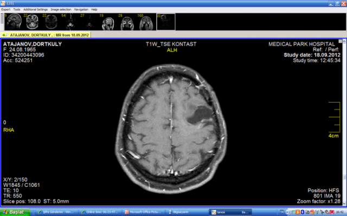Click the Acc: 524251 text

18,60
